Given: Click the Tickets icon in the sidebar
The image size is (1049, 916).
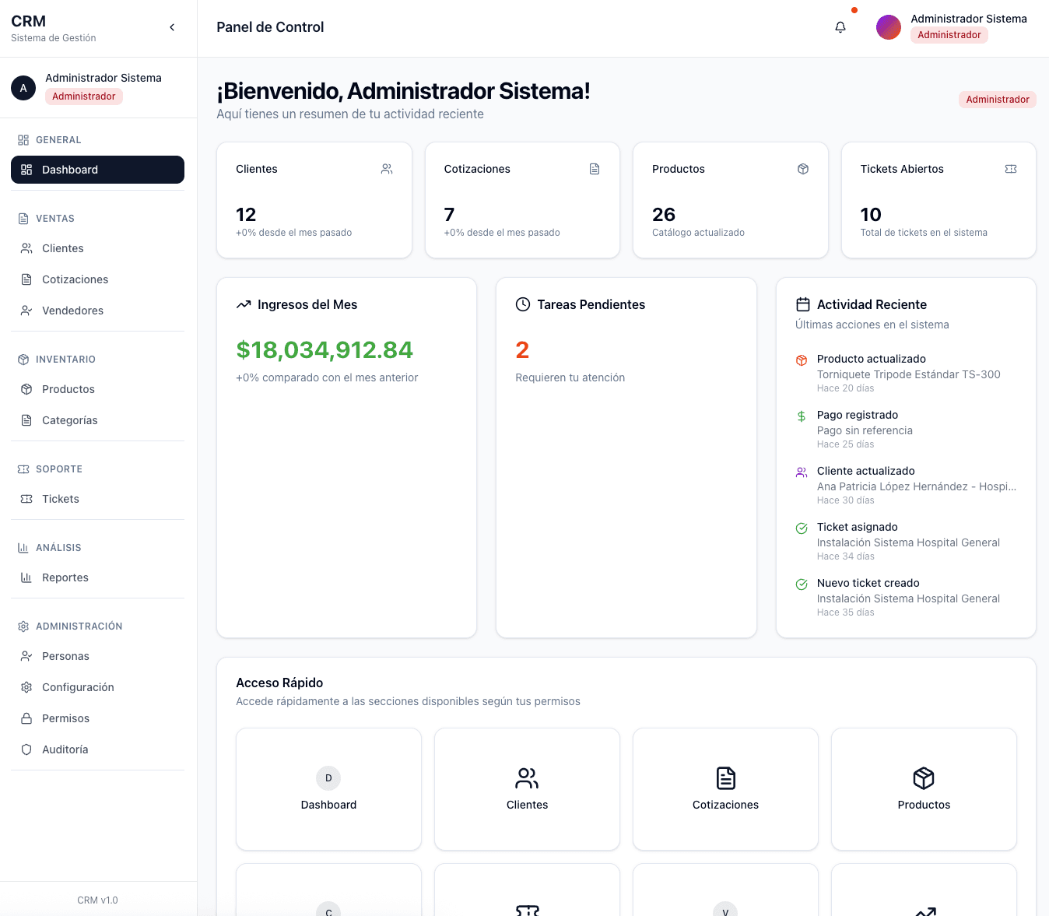Looking at the screenshot, I should [x=26, y=499].
